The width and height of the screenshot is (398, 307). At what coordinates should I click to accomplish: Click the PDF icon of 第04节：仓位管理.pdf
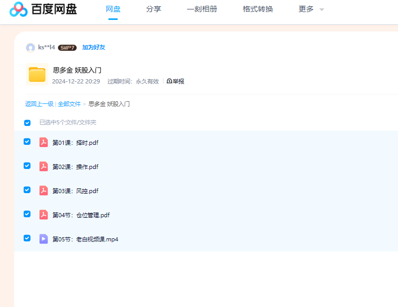(x=44, y=215)
